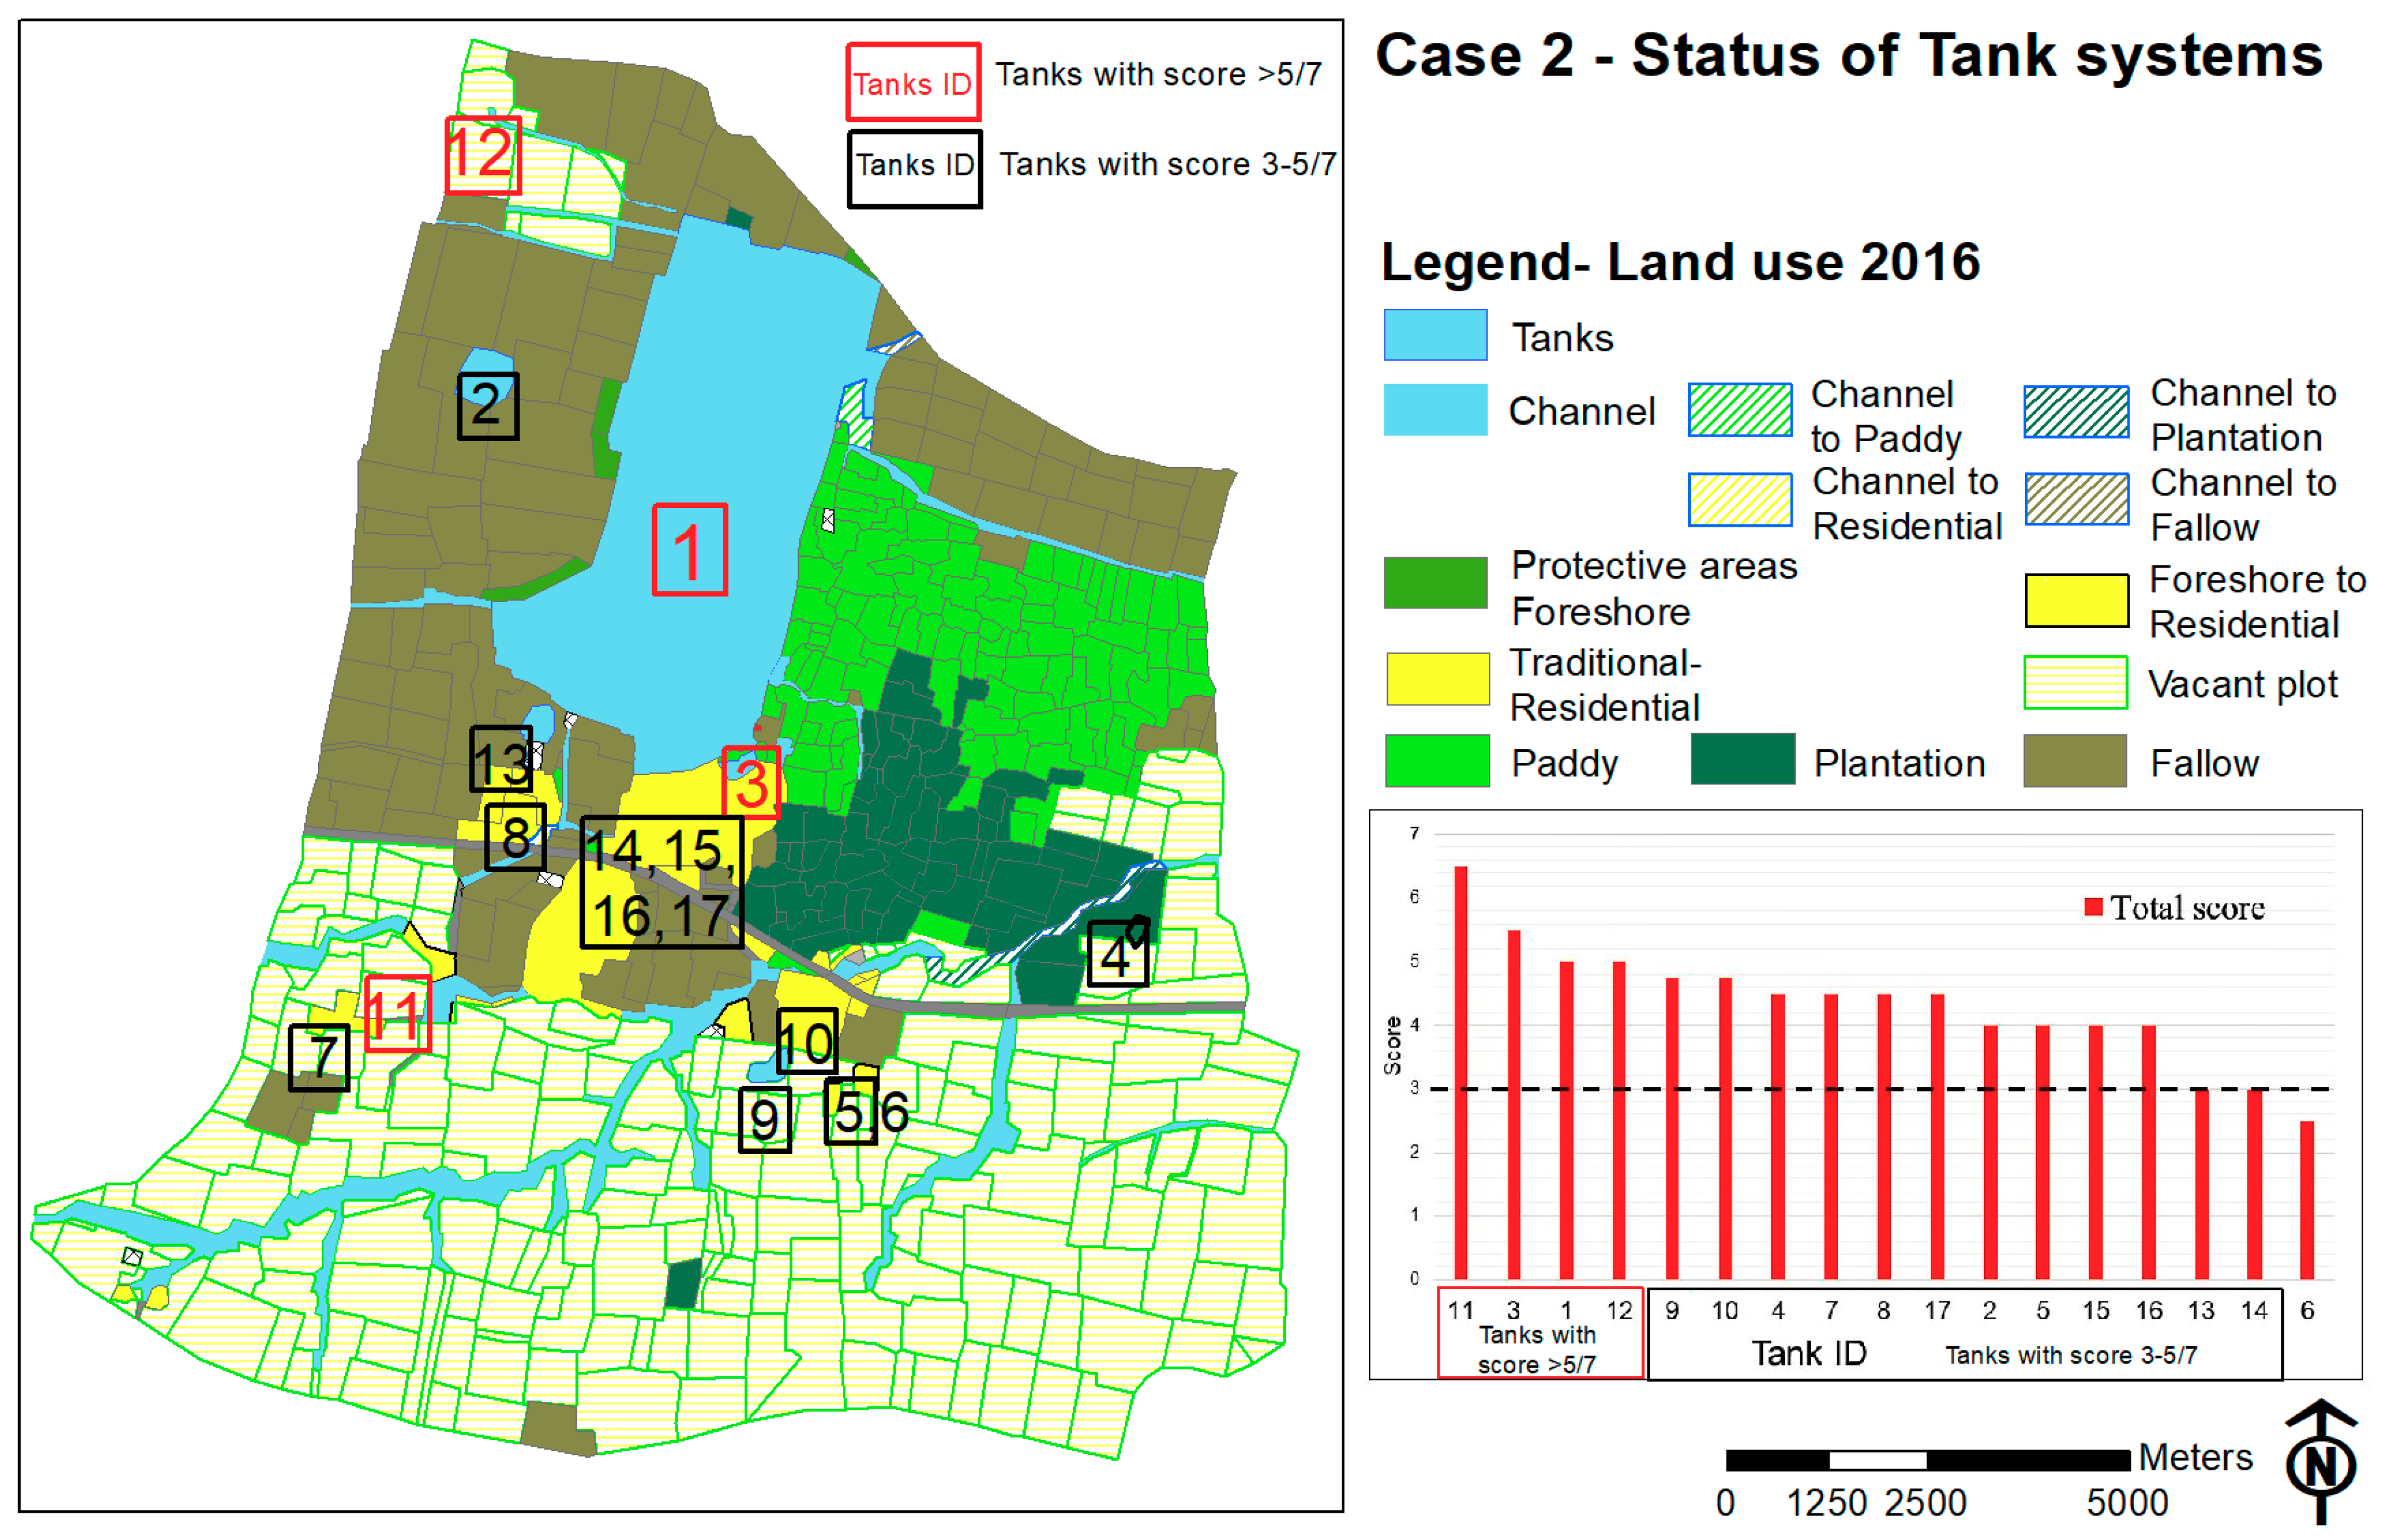Click the red tank ID 12 box
The width and height of the screenshot is (2385, 1540).
pos(483,154)
